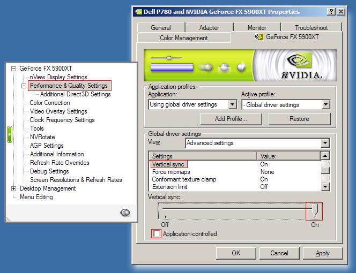
Task: Open Video Overlay Settings
Action: (58, 111)
